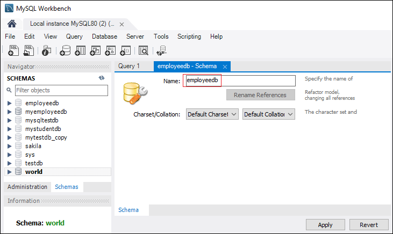Viewport: 393px width, 234px height.
Task: Open the Help menu
Action: 216,36
